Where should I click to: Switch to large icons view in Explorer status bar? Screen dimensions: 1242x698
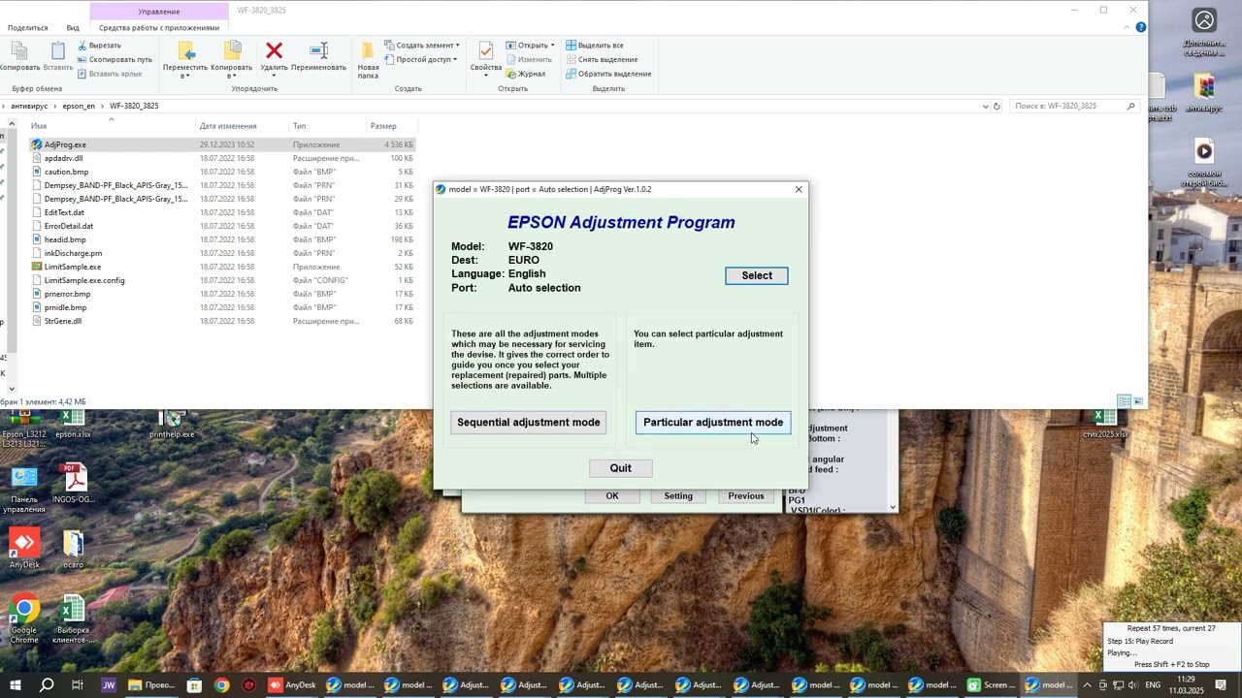[1138, 401]
